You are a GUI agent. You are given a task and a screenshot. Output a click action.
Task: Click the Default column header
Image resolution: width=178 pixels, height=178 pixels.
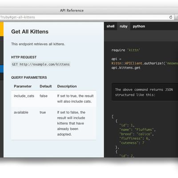(46, 86)
